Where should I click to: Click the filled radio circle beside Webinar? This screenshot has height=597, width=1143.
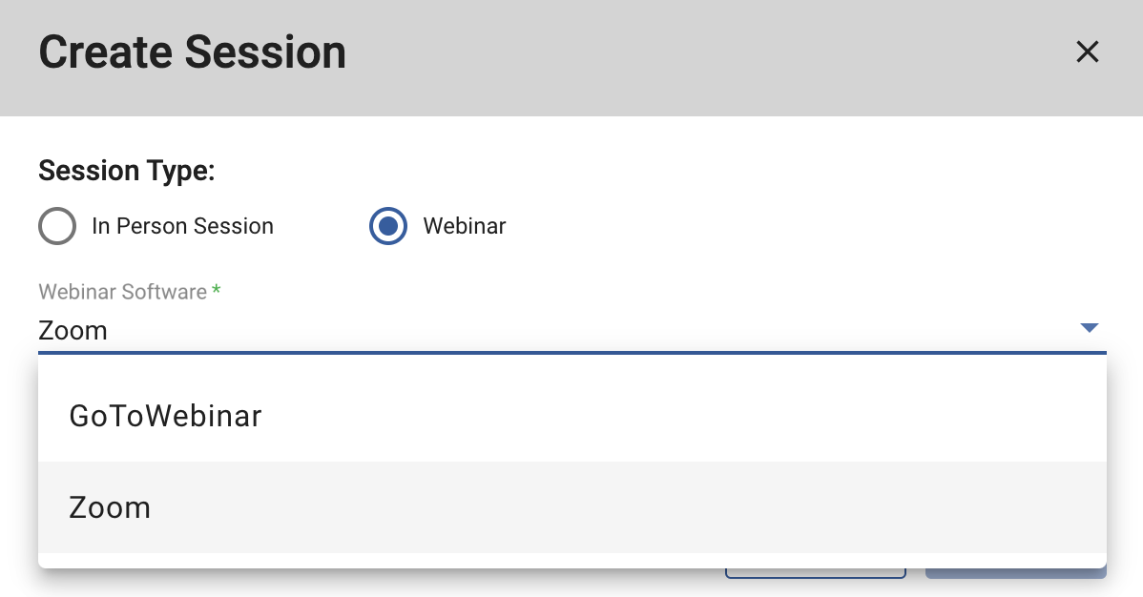(388, 226)
